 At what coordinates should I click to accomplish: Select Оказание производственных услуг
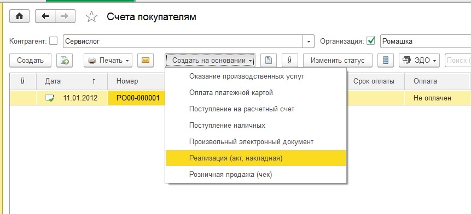point(255,76)
